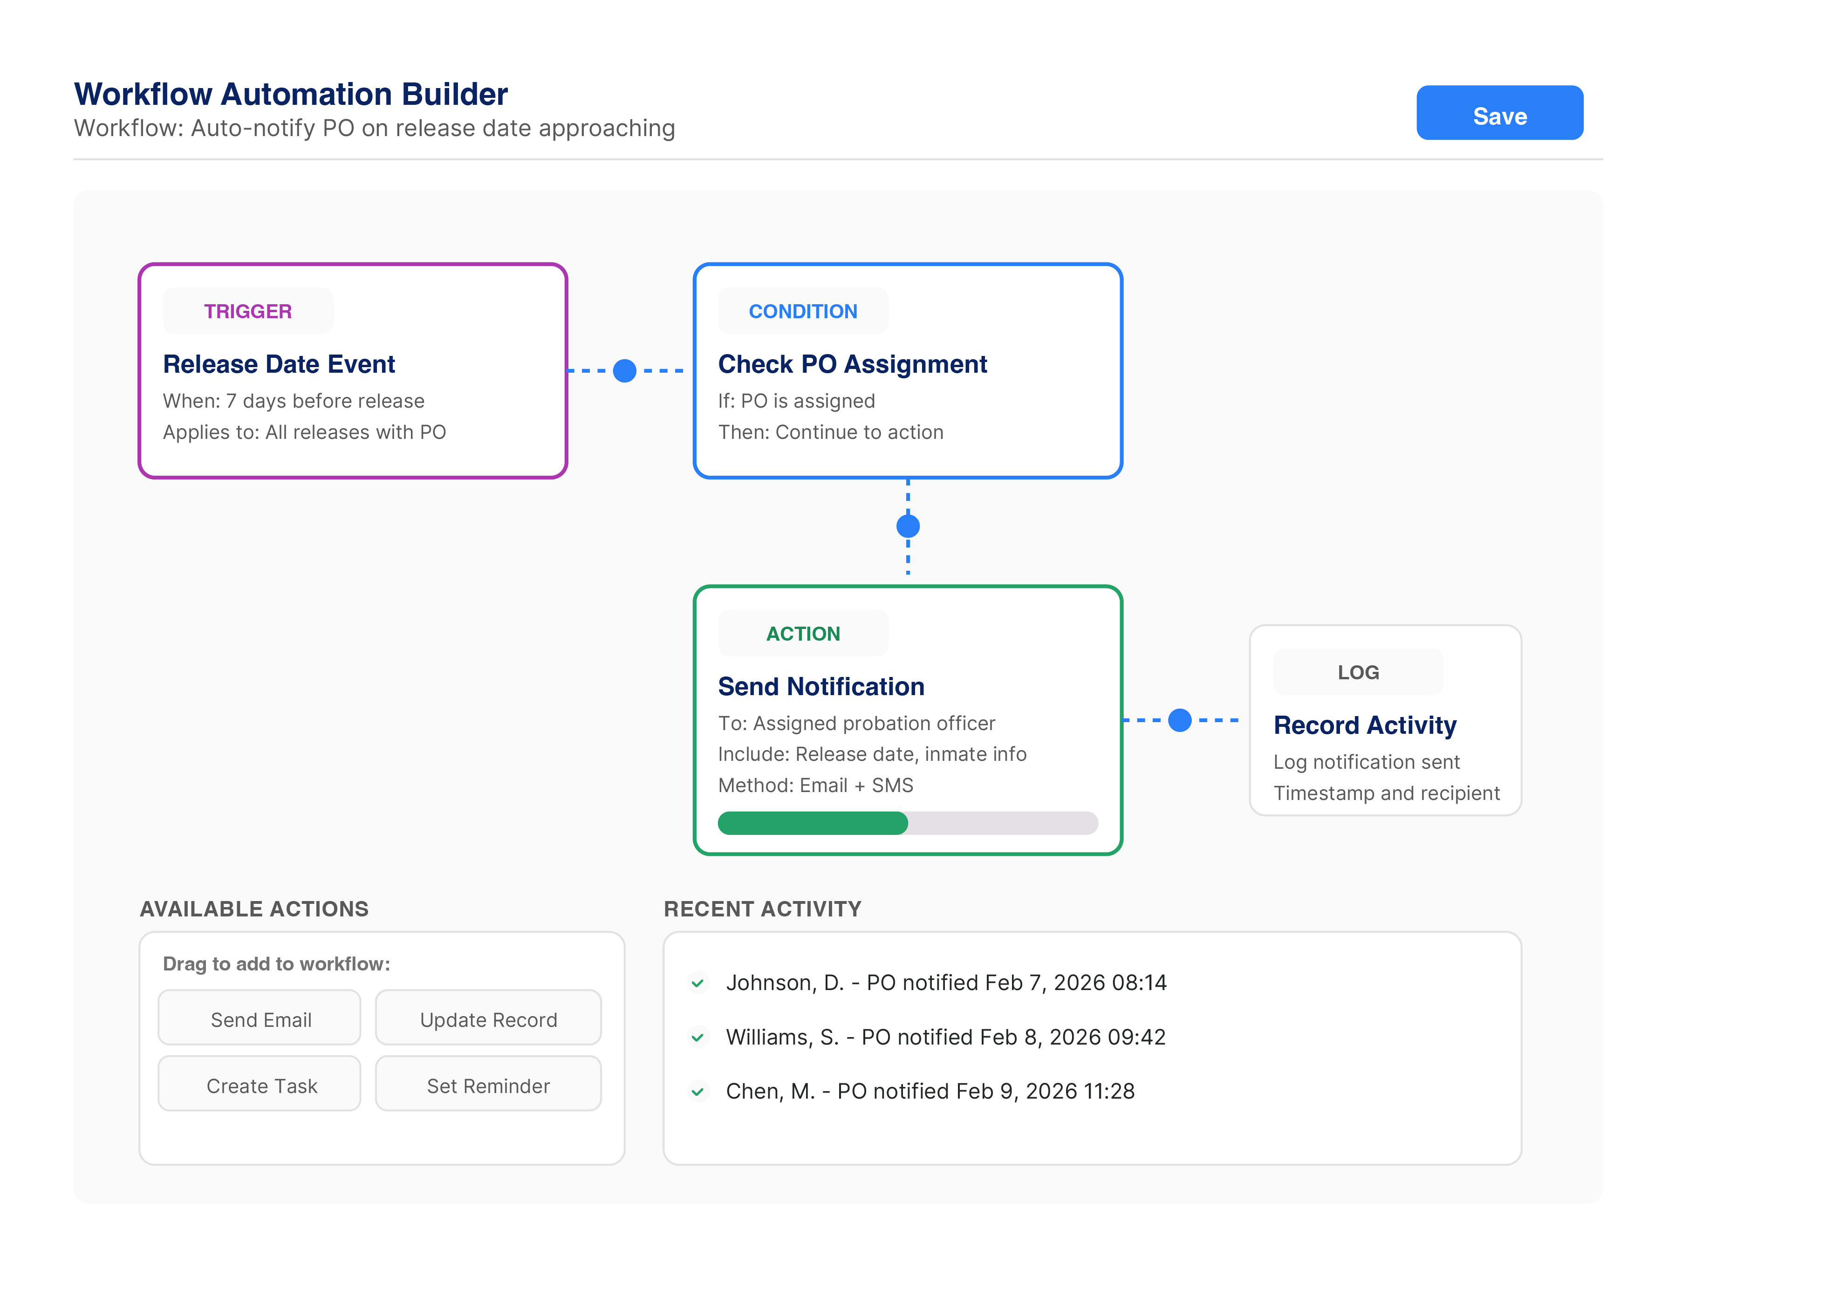Click the green check beside Williams, S.
The width and height of the screenshot is (1832, 1305).
click(x=697, y=1038)
